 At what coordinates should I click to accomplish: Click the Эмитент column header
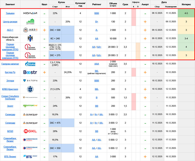click(10, 4)
